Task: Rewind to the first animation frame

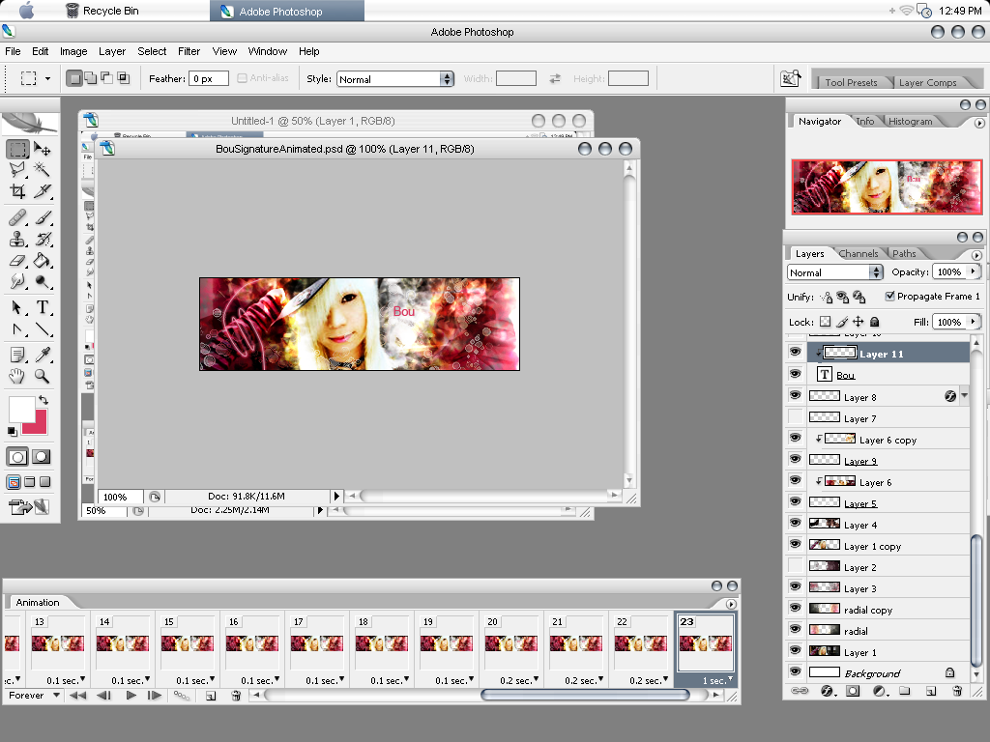Action: [x=77, y=696]
